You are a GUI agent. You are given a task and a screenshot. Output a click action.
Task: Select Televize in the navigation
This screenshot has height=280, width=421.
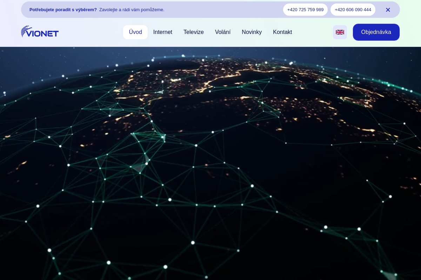pyautogui.click(x=193, y=32)
